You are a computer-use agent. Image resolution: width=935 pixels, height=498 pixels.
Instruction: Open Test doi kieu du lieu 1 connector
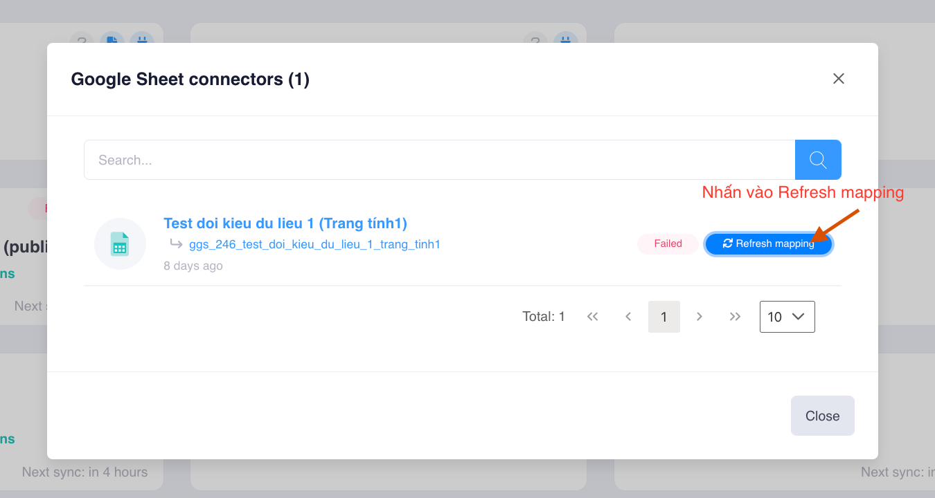(x=285, y=223)
